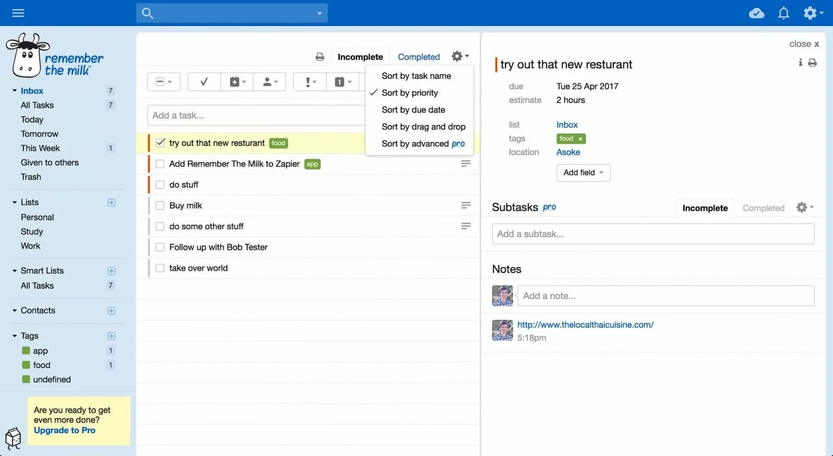This screenshot has height=456, width=833.
Task: Open the set priority exclamation button
Action: coord(310,82)
